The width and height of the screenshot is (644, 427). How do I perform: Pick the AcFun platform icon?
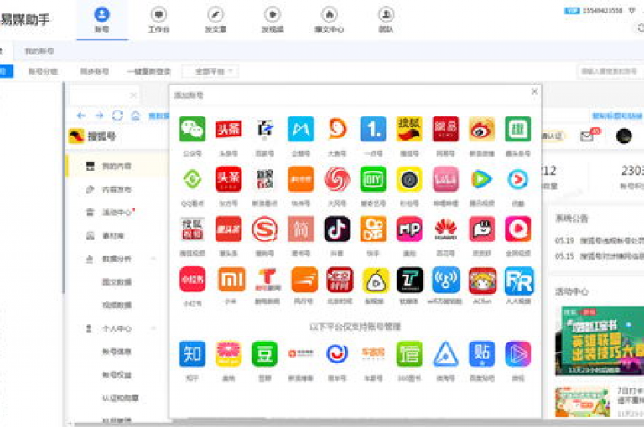(x=482, y=280)
